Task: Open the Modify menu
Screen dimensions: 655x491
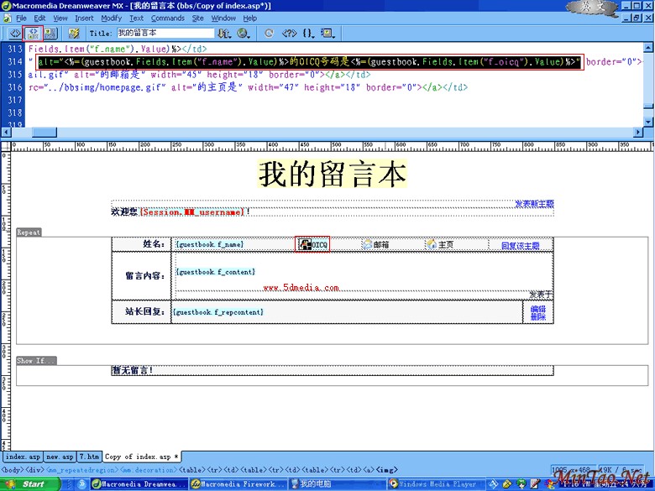Action: tap(111, 18)
